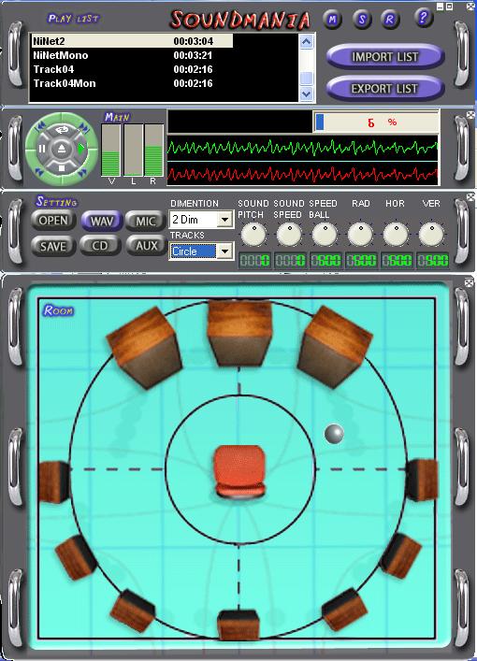Screen dimensions: 477x661
Task: Select the speaker at the bottom center
Action: point(238,625)
